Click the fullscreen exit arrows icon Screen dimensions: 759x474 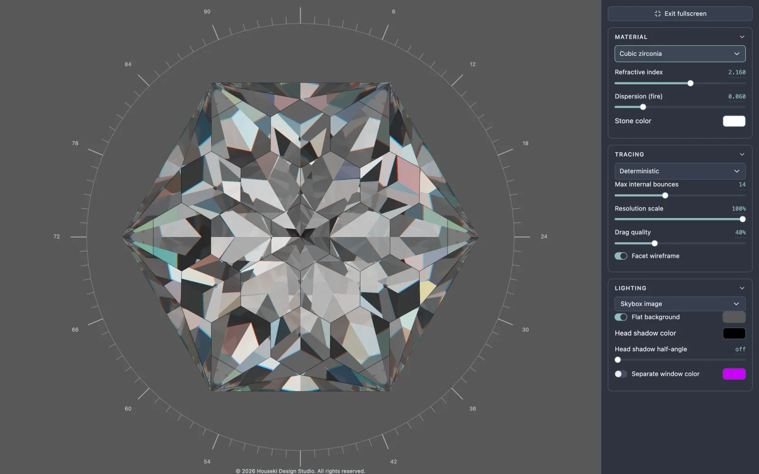657,14
